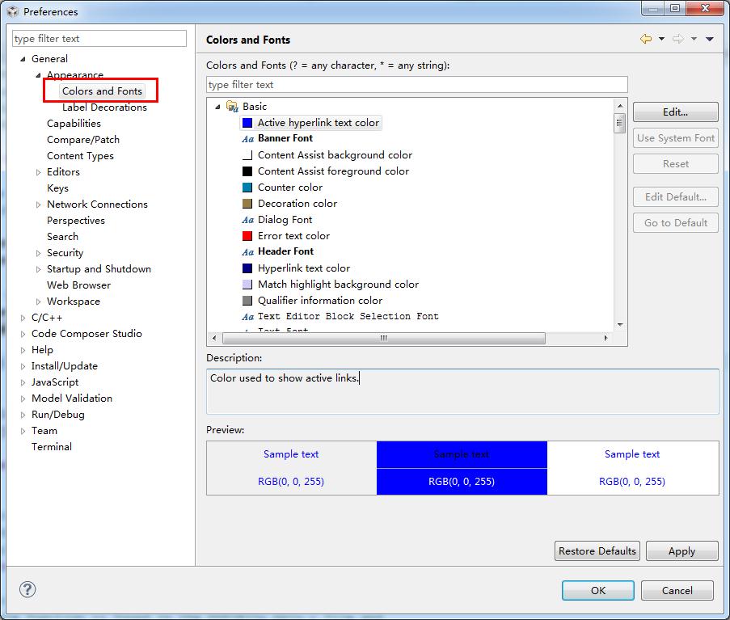Select the Perspectives tree item
Viewport: 730px width, 620px height.
click(76, 221)
